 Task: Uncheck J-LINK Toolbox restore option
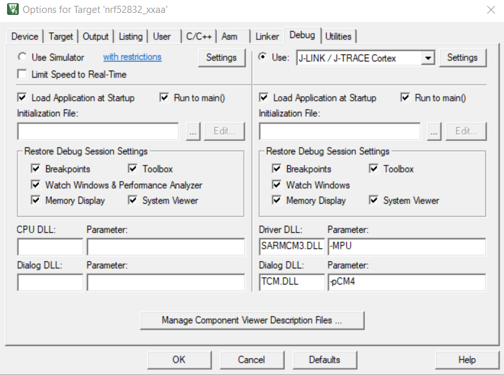click(373, 168)
